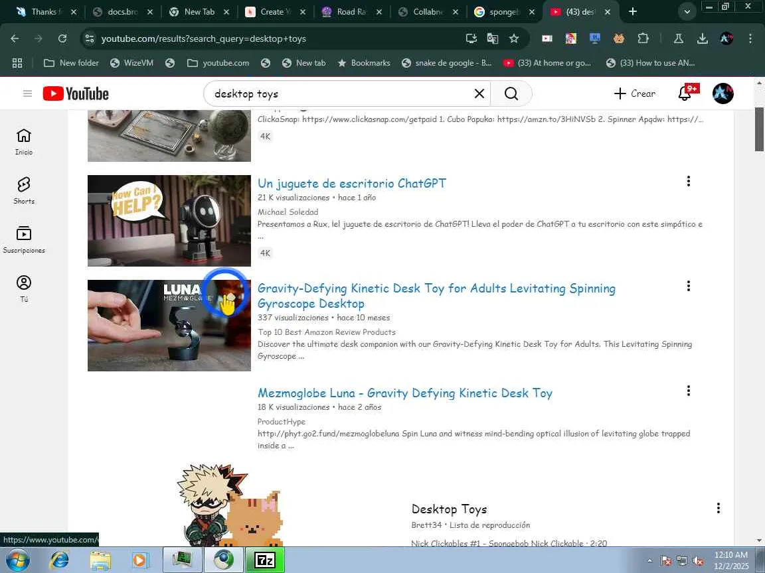Open New folder bookmark

(71, 63)
